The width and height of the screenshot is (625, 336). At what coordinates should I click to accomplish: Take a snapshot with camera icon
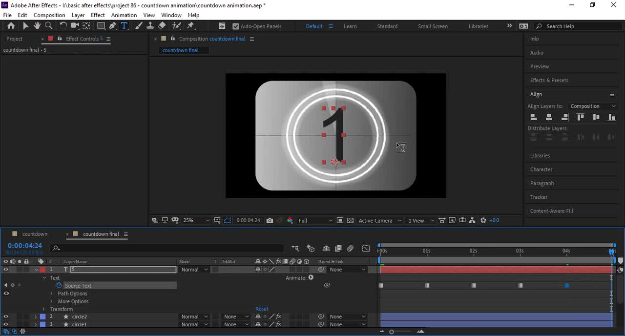(x=270, y=221)
